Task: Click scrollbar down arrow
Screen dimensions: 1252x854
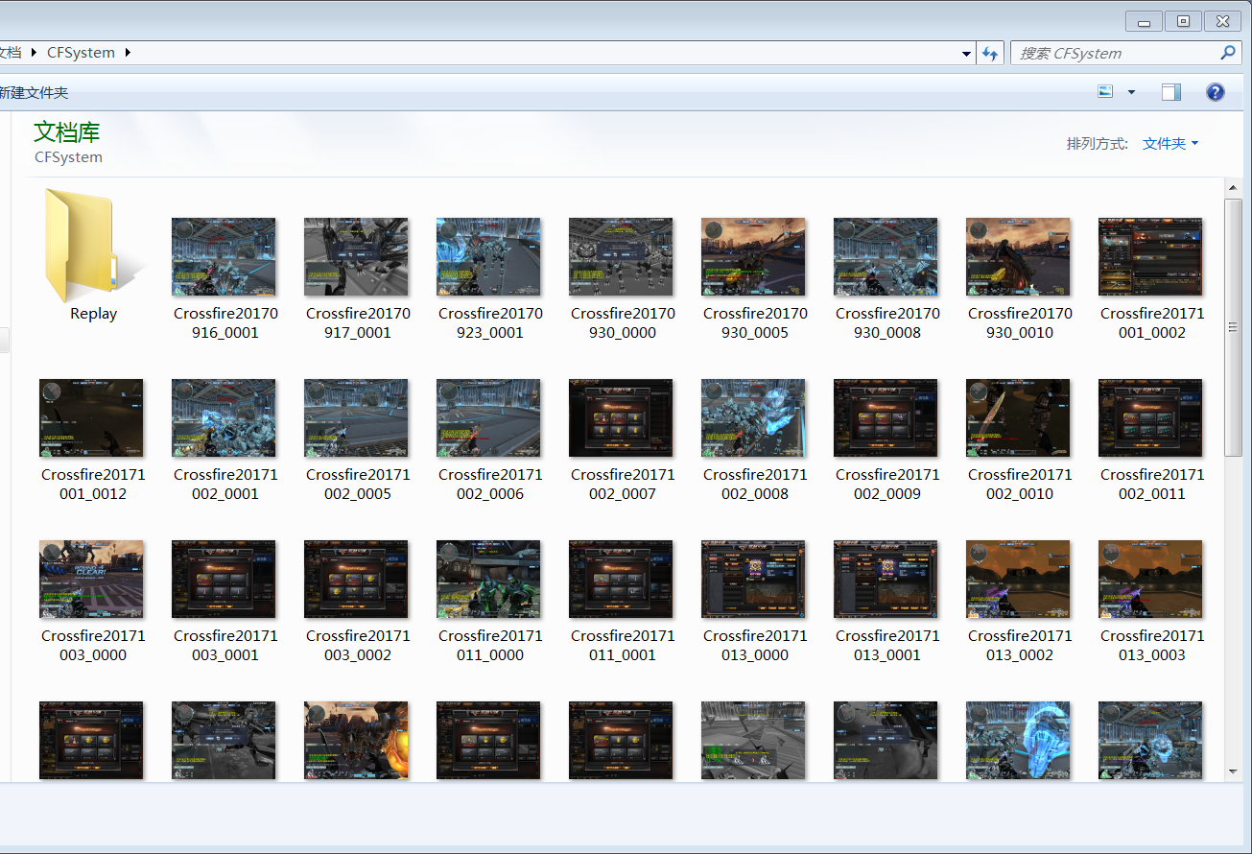Action: (x=1234, y=771)
